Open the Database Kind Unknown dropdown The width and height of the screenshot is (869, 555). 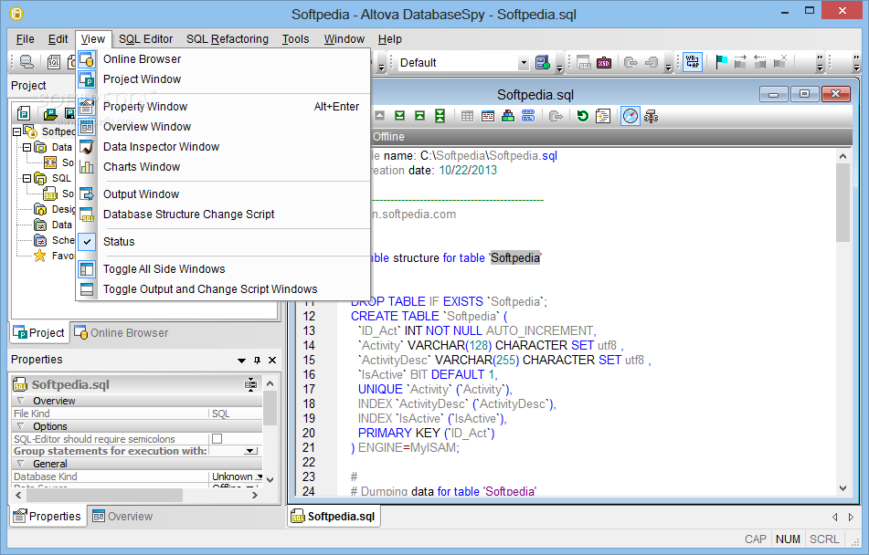pos(259,476)
